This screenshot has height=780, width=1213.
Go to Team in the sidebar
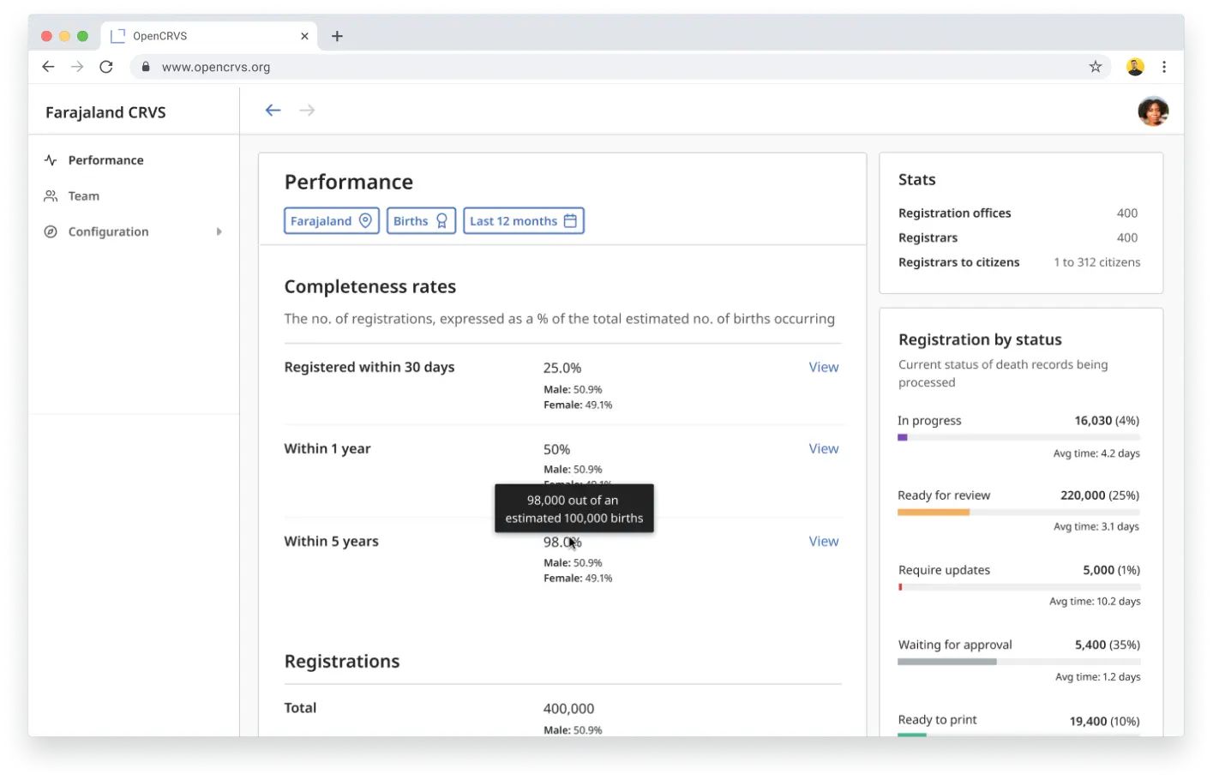pos(84,196)
